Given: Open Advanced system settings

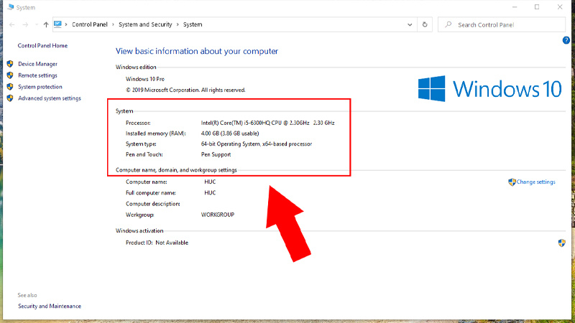Looking at the screenshot, I should point(49,98).
